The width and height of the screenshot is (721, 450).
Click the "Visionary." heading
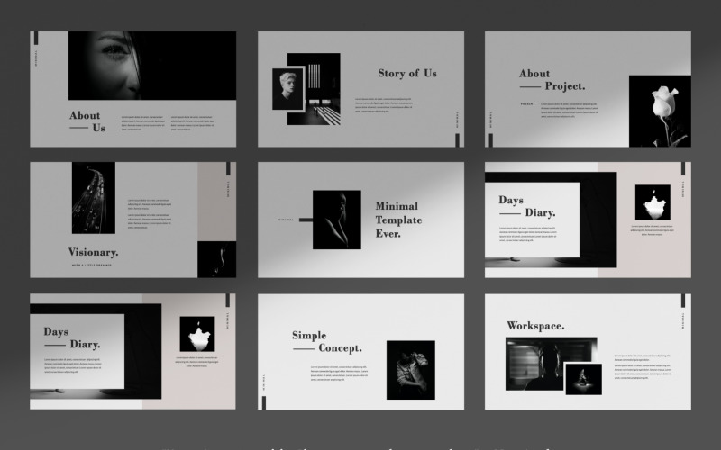coord(93,252)
